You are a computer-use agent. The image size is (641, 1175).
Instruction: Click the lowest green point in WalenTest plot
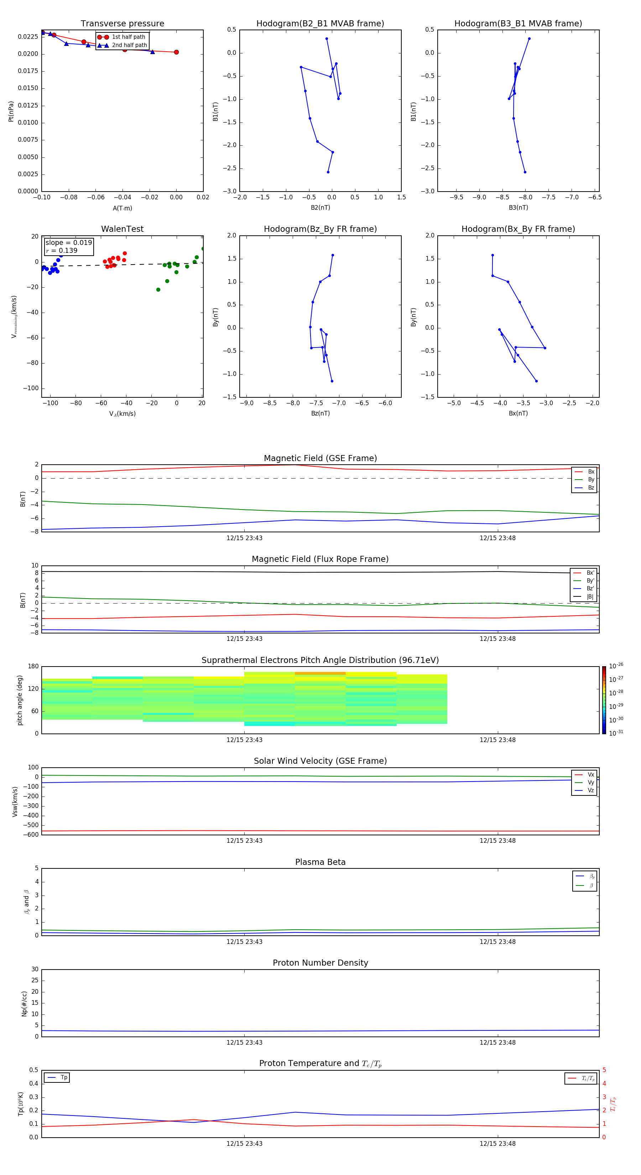tap(158, 289)
